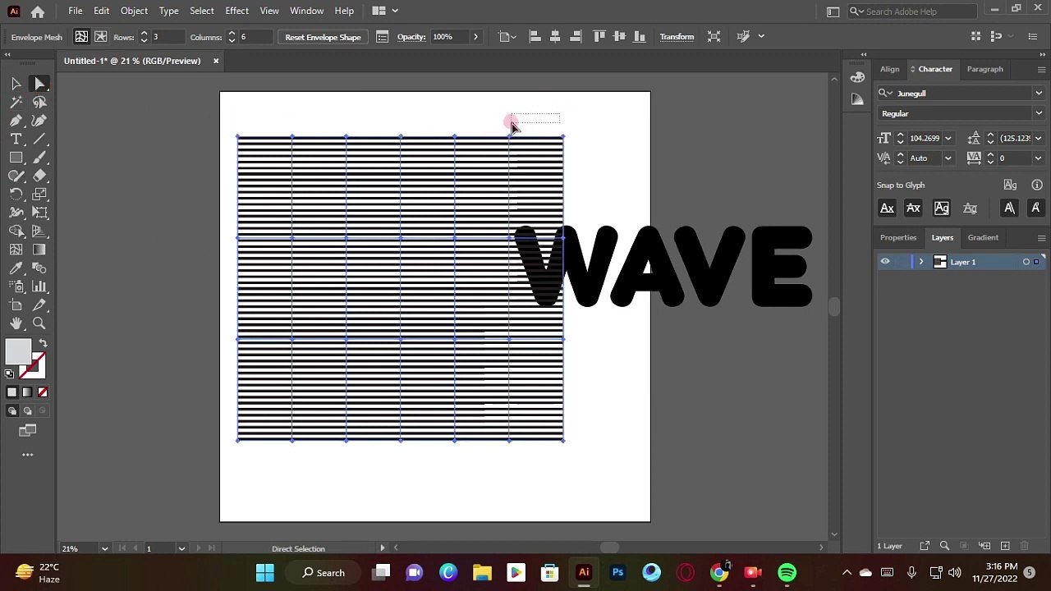
Task: Select the Rotate tool
Action: coord(16,195)
